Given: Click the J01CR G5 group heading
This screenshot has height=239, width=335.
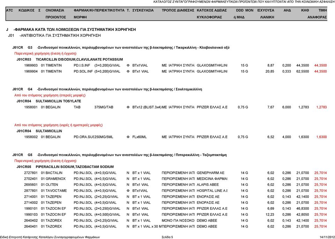Looking at the screenshot, I should point(119,155).
